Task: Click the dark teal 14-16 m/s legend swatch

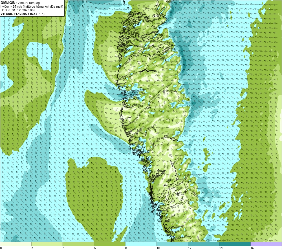Action: (x=235, y=244)
